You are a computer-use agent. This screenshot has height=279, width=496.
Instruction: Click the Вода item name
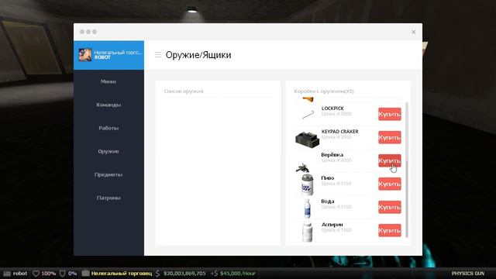pyautogui.click(x=327, y=201)
